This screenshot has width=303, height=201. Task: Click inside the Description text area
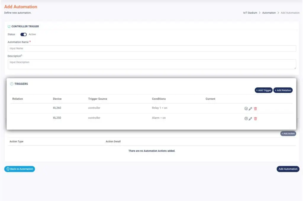pyautogui.click(x=151, y=64)
